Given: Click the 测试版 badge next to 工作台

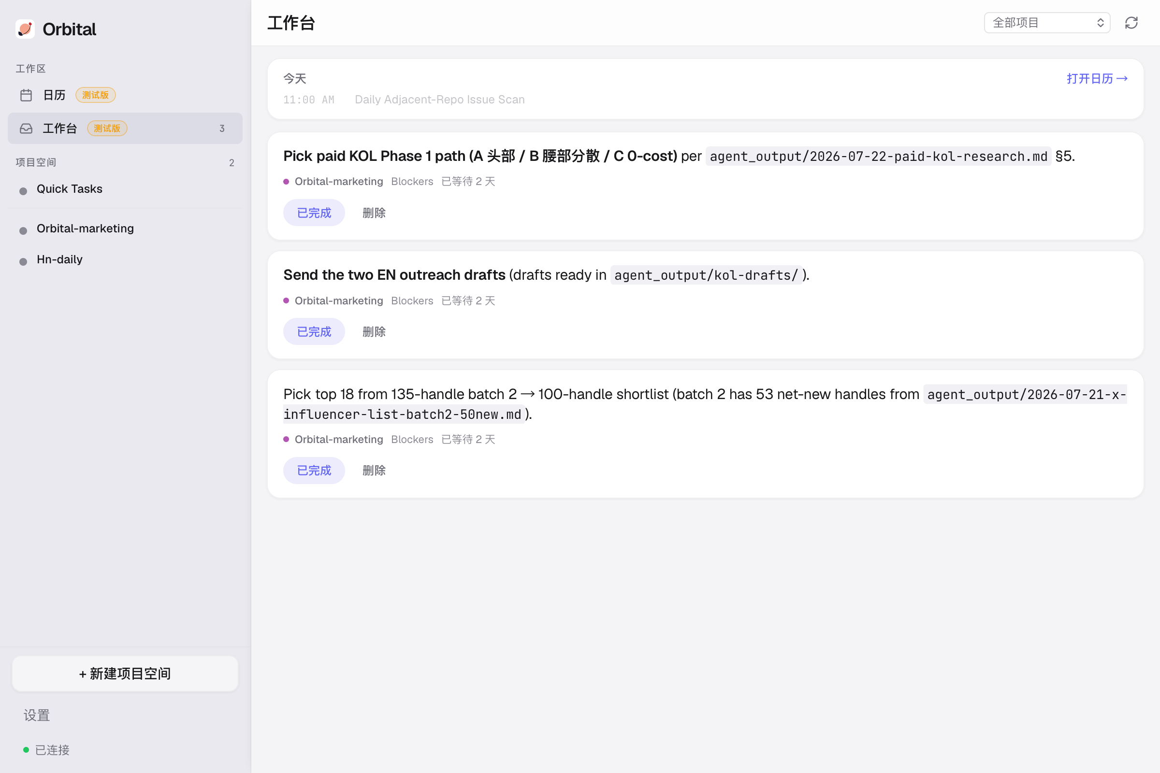Looking at the screenshot, I should click(107, 129).
